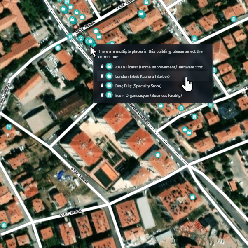
Task: Select Aslan Ticaret hardware store entry
Action: pyautogui.click(x=152, y=67)
